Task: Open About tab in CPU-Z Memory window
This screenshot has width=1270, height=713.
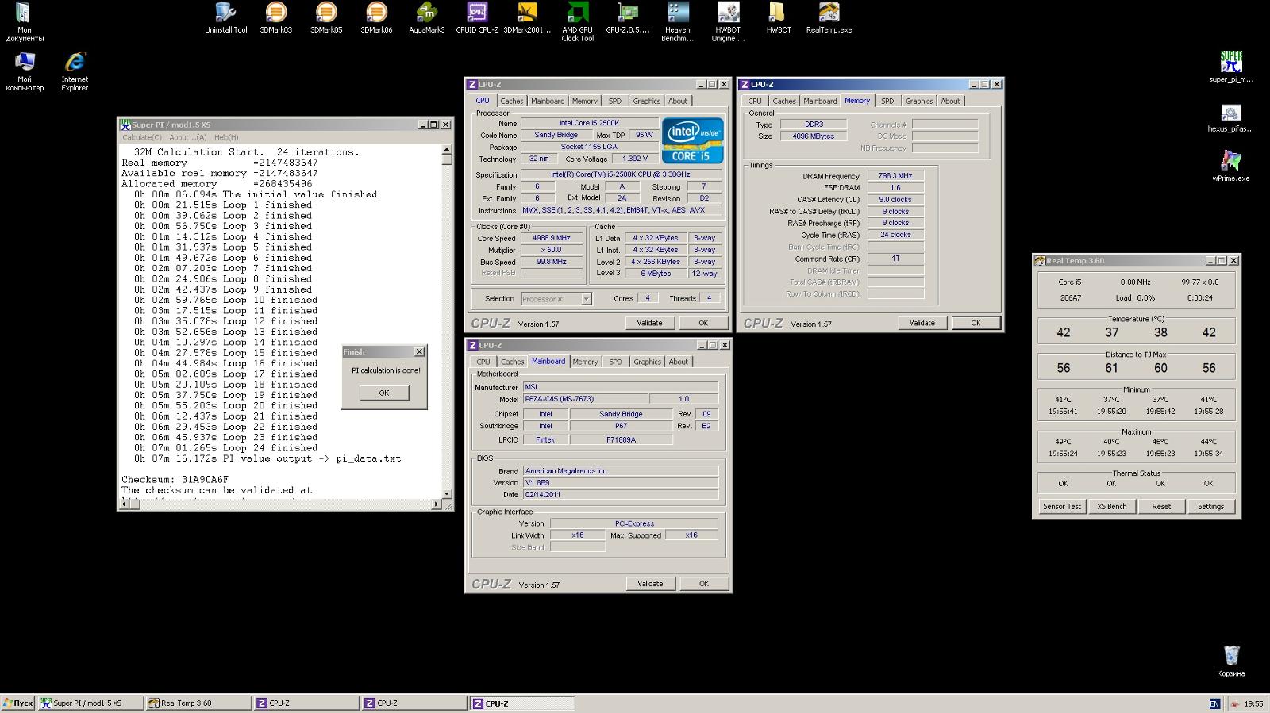Action: [x=950, y=101]
